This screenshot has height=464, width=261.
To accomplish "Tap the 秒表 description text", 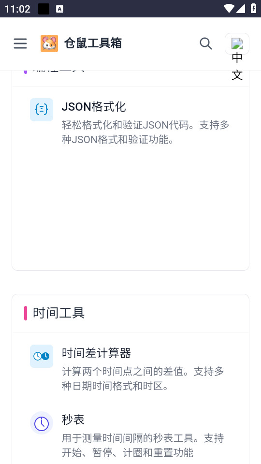I will (x=143, y=445).
